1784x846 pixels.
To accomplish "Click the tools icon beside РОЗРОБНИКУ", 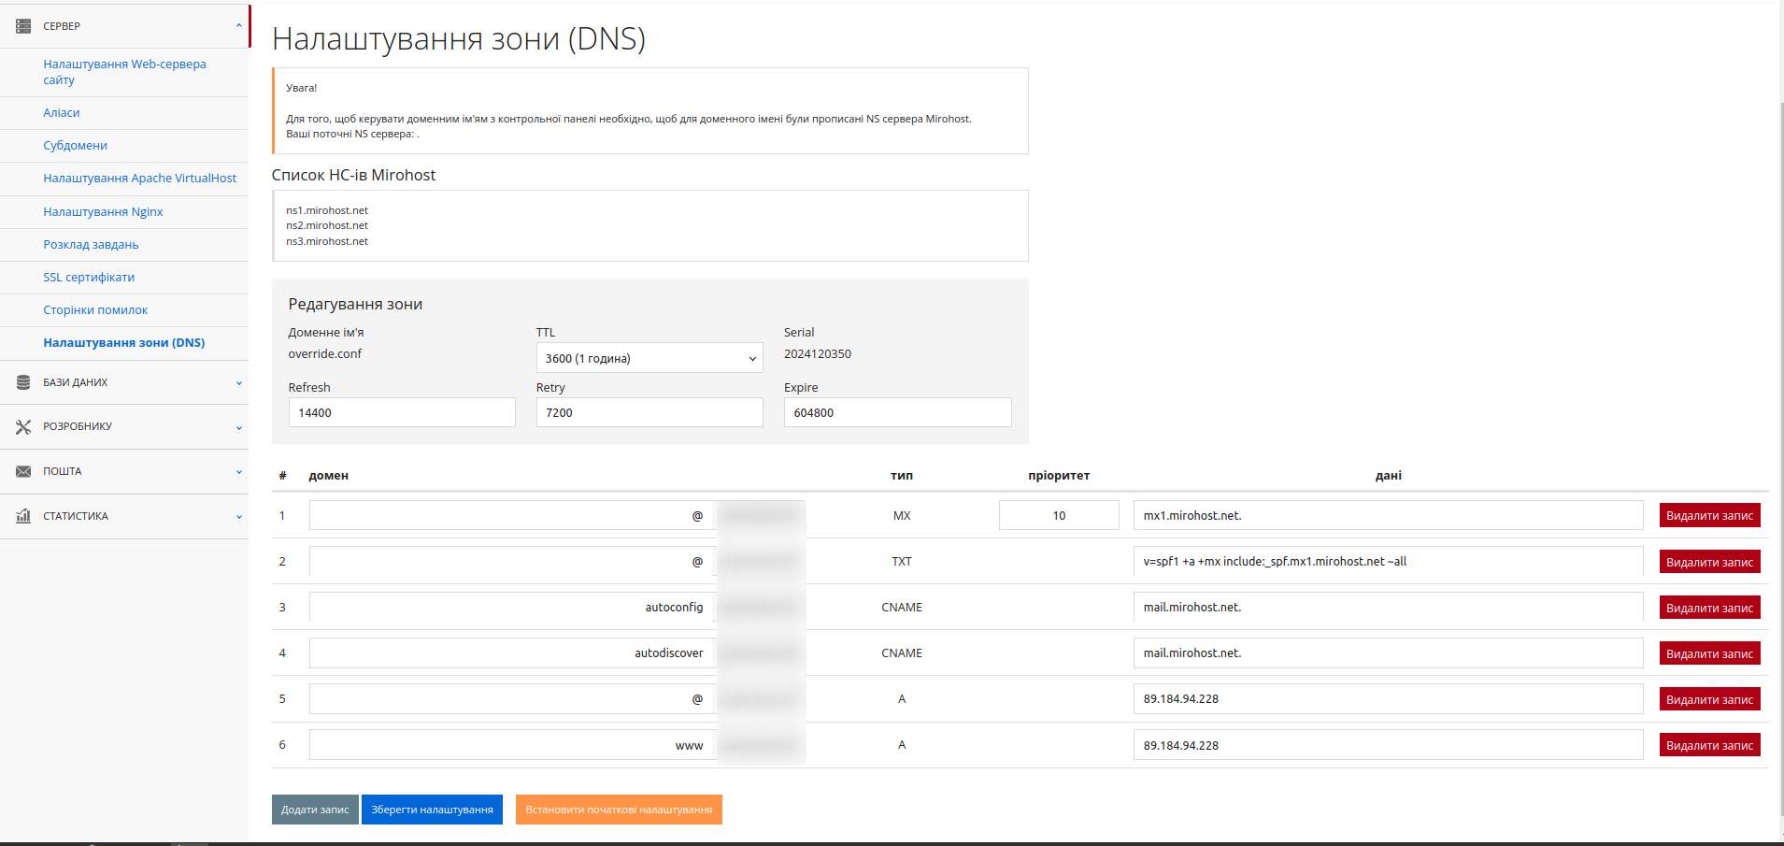I will click(23, 426).
